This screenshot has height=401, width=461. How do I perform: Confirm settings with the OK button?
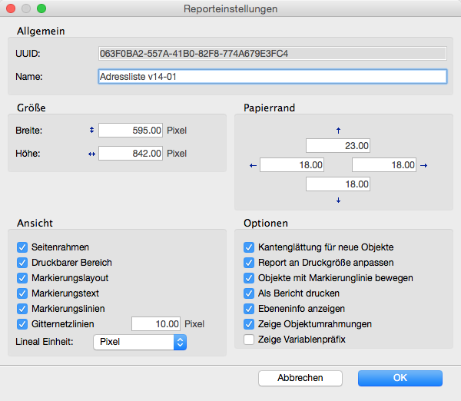click(400, 378)
